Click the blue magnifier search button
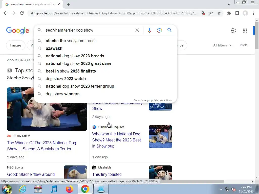 click(169, 30)
